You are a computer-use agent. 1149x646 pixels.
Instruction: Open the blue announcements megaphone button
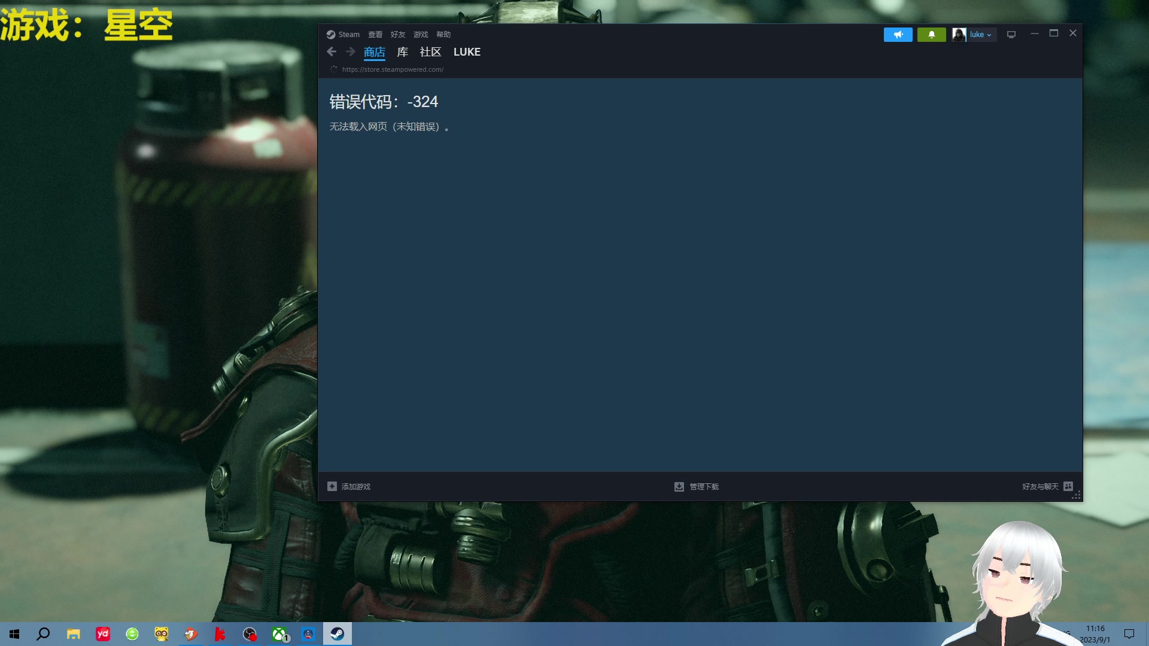(x=898, y=35)
